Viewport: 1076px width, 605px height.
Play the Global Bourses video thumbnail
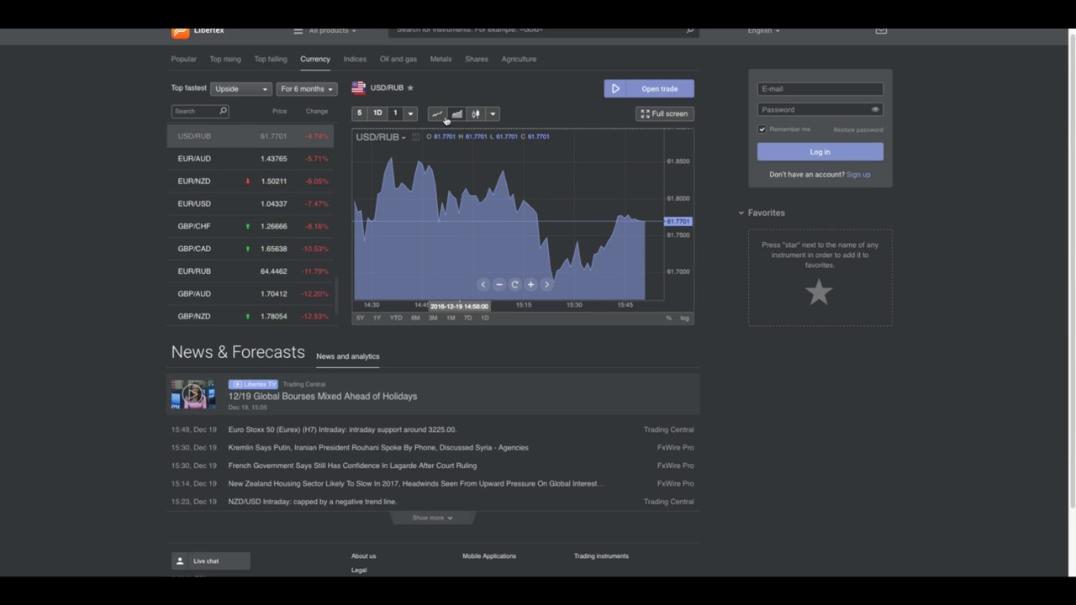193,394
